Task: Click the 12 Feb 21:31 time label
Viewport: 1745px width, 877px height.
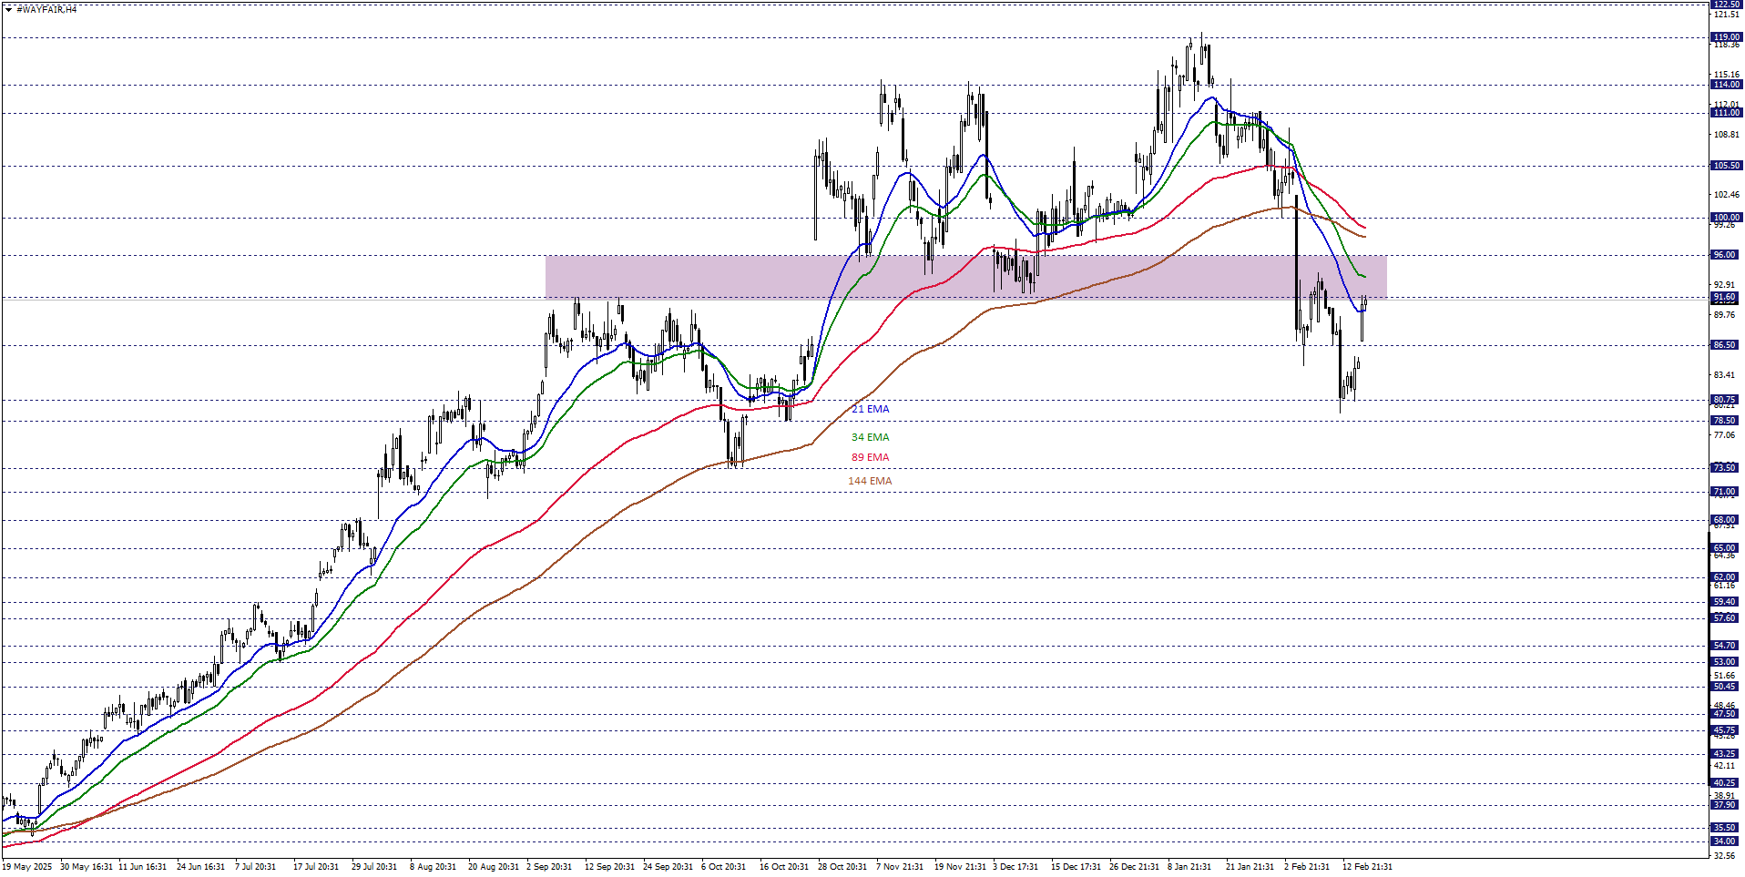Action: [1366, 867]
